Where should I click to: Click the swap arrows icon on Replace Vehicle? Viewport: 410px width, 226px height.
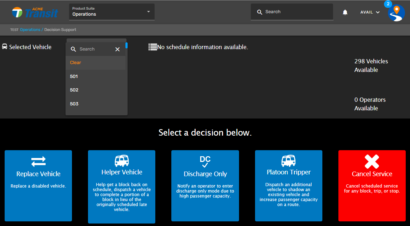point(38,162)
